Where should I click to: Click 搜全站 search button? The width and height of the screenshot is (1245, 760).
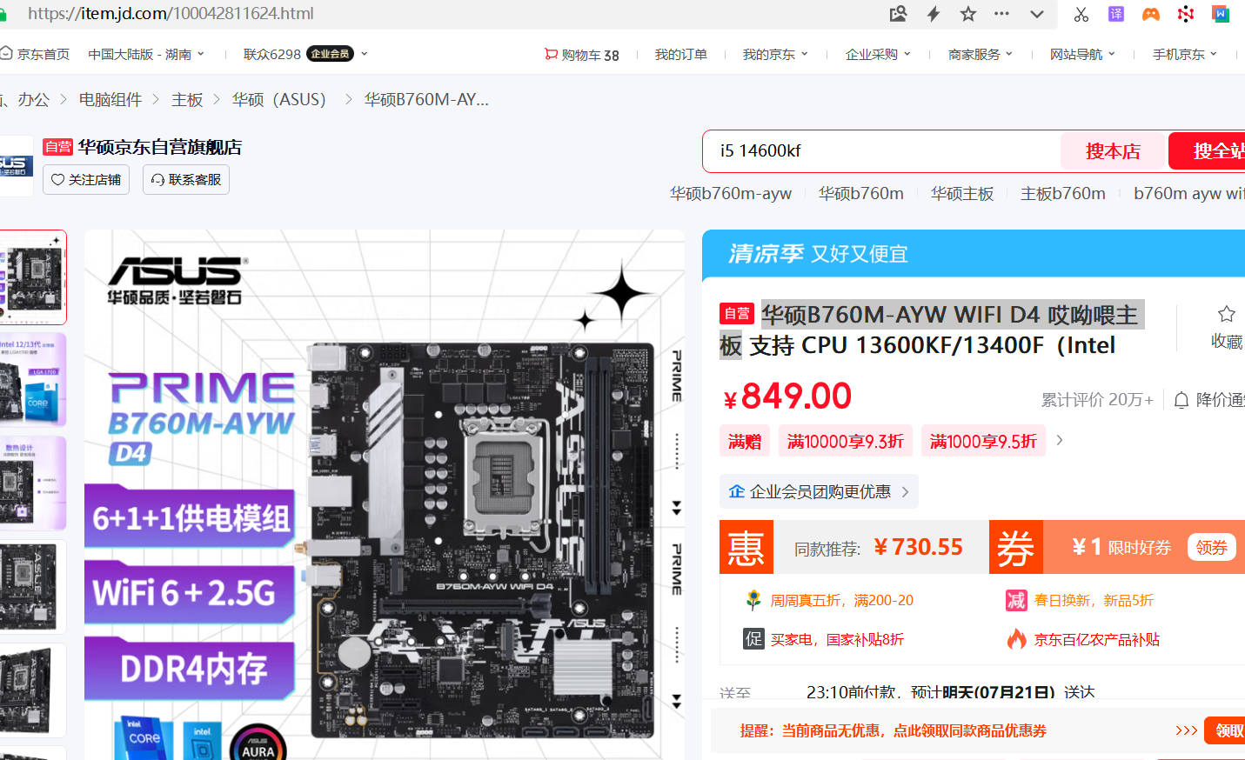tap(1208, 151)
